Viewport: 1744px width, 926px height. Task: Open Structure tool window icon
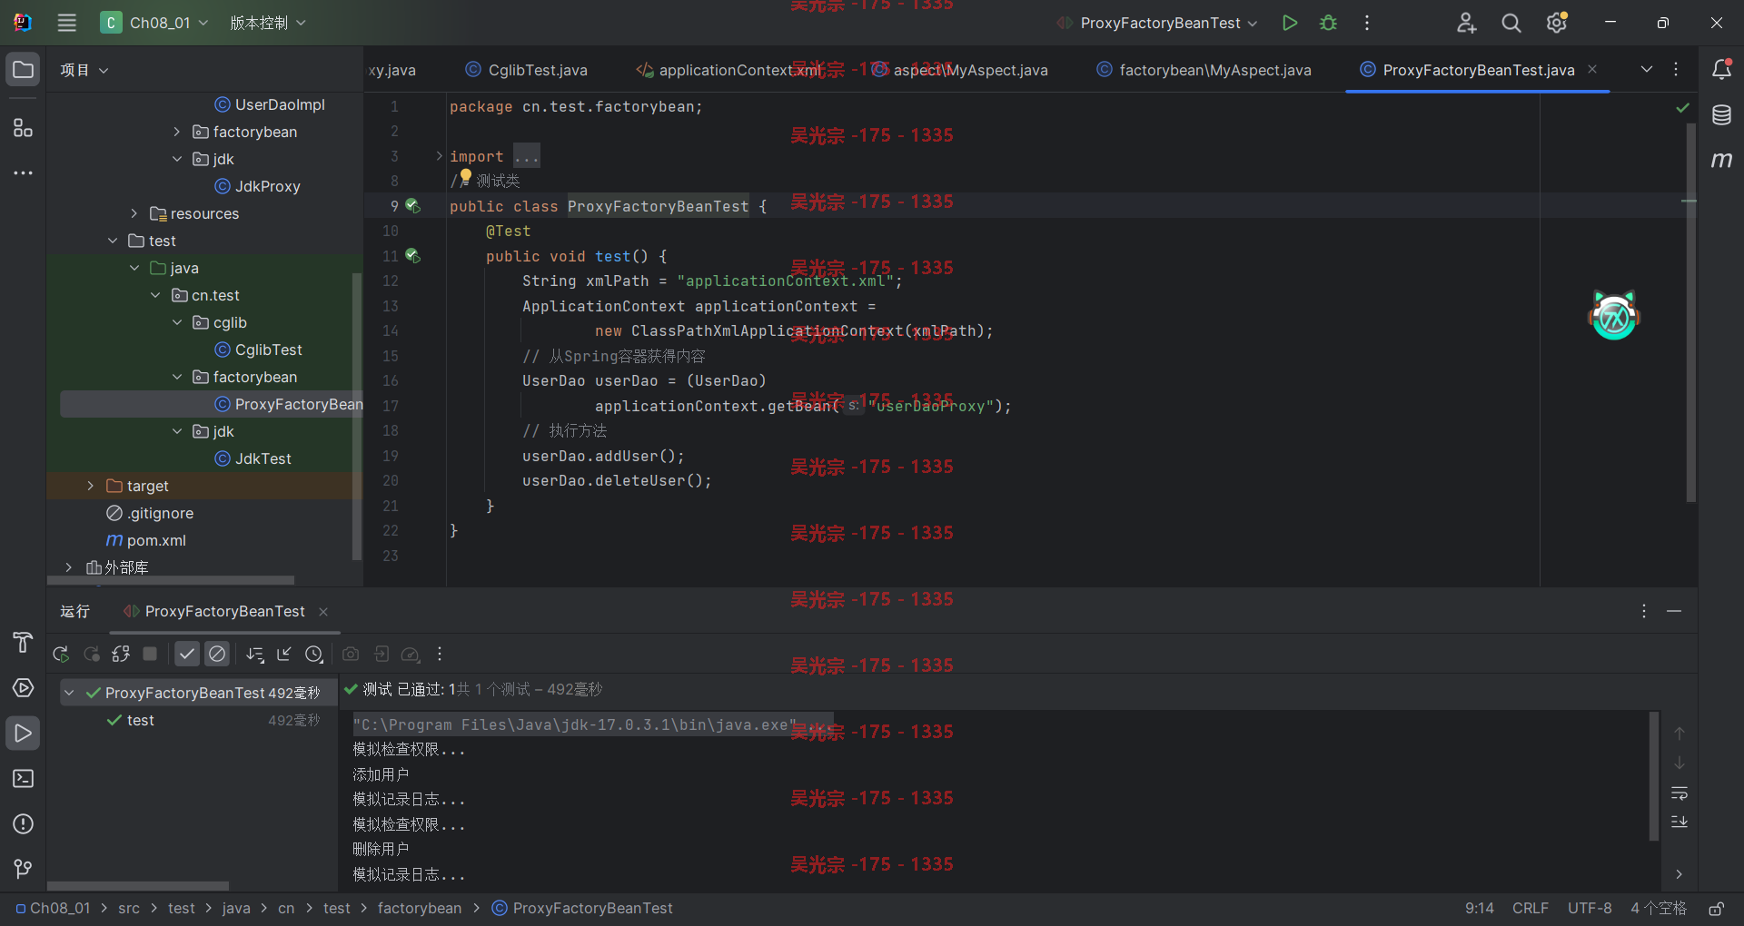tap(24, 128)
